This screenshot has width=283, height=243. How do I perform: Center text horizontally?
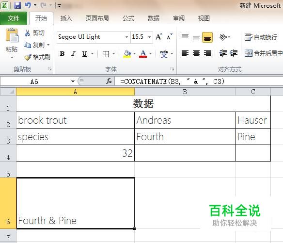(x=196, y=53)
